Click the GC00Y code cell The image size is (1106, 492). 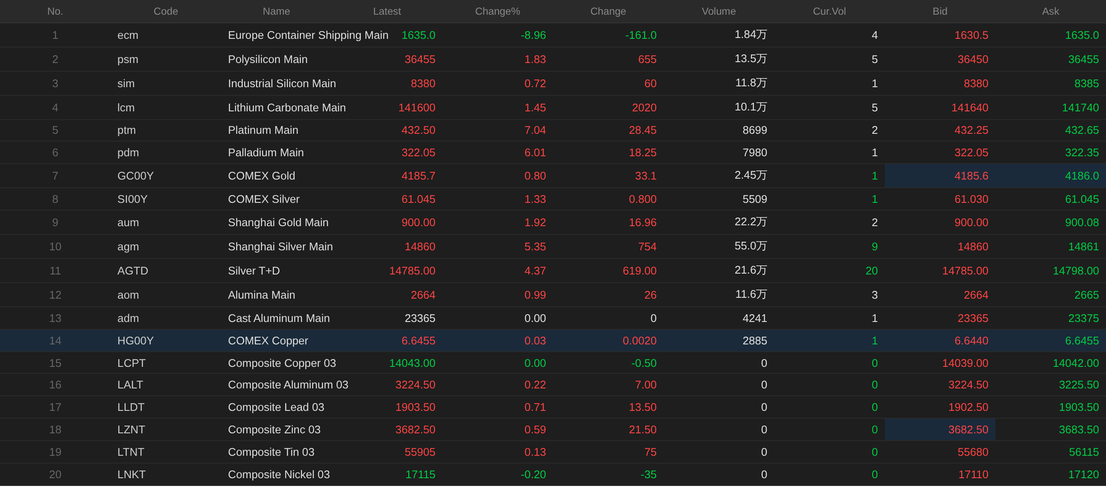pyautogui.click(x=135, y=176)
